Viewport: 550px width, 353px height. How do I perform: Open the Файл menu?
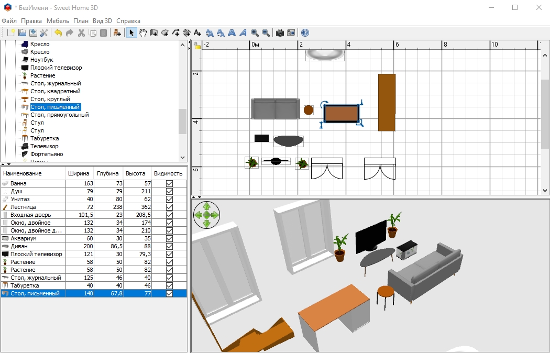coord(9,21)
